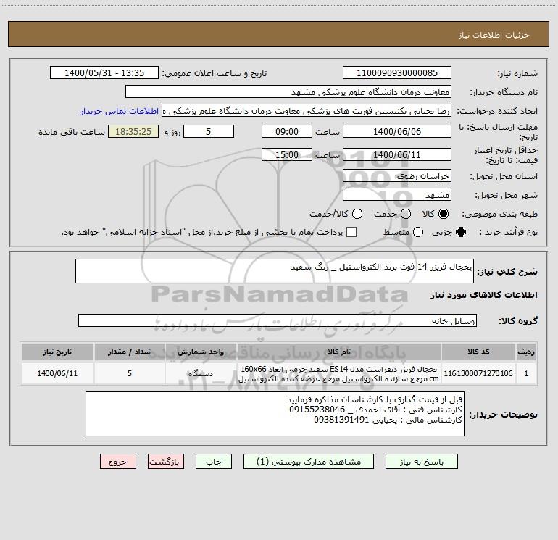Viewport: 558px width, 540px height.
Task: Click unit cell دستگاه
Action: coord(201,373)
